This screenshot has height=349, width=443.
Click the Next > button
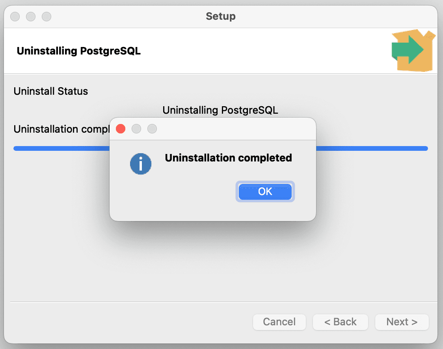coord(402,322)
